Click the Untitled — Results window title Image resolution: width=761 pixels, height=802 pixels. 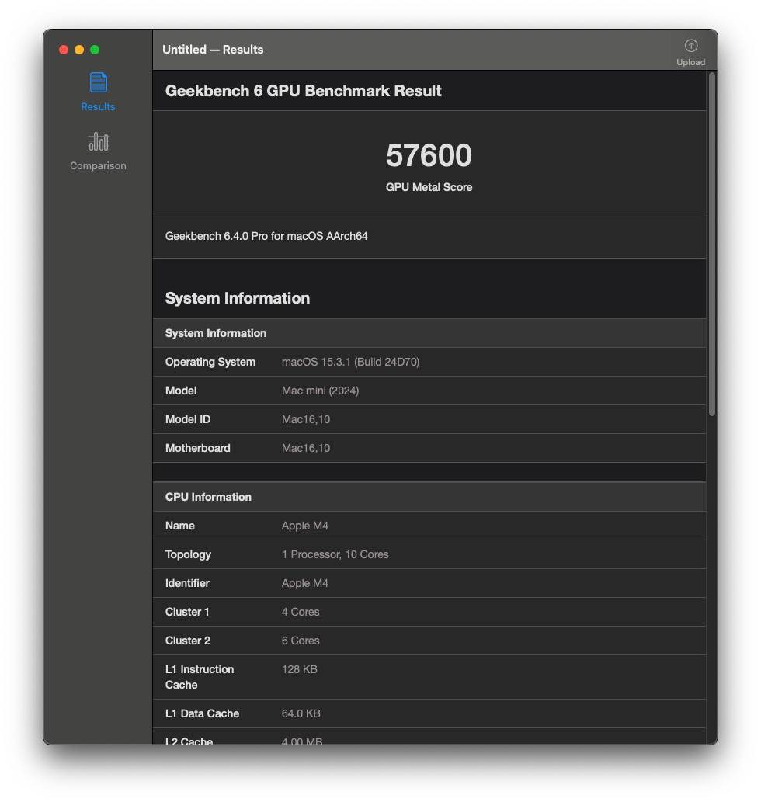pyautogui.click(x=213, y=50)
